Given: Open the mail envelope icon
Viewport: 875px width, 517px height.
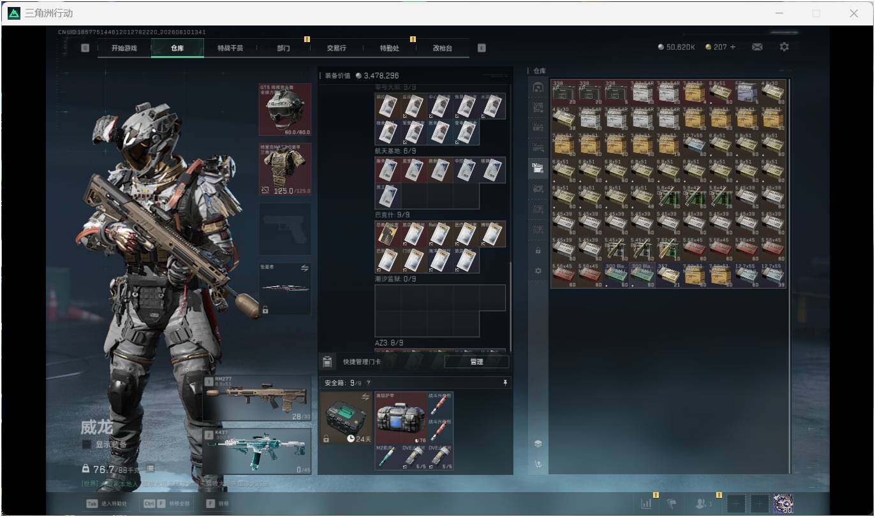Looking at the screenshot, I should tap(757, 47).
